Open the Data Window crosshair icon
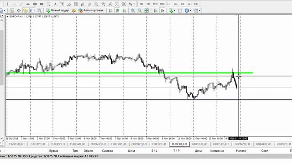 [19, 10]
